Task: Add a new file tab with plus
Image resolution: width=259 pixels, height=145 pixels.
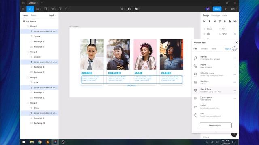Action: [x=42, y=3]
